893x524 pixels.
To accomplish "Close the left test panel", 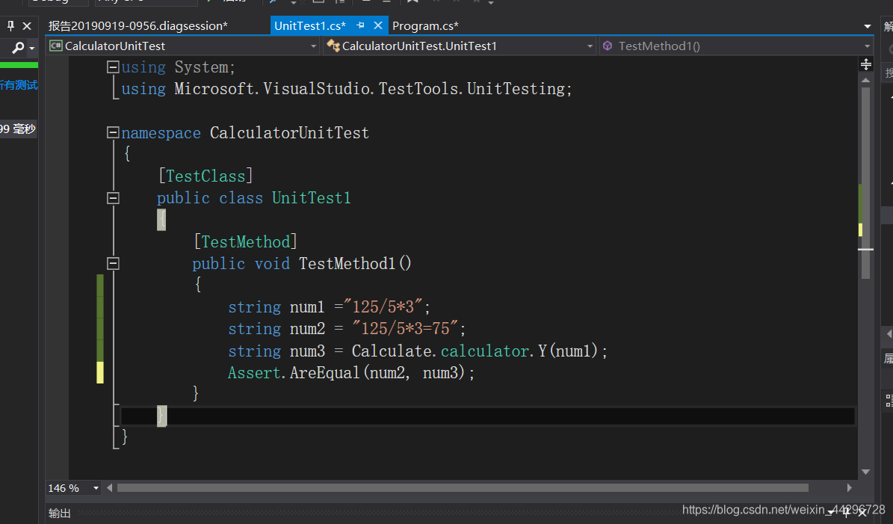I will (x=27, y=25).
